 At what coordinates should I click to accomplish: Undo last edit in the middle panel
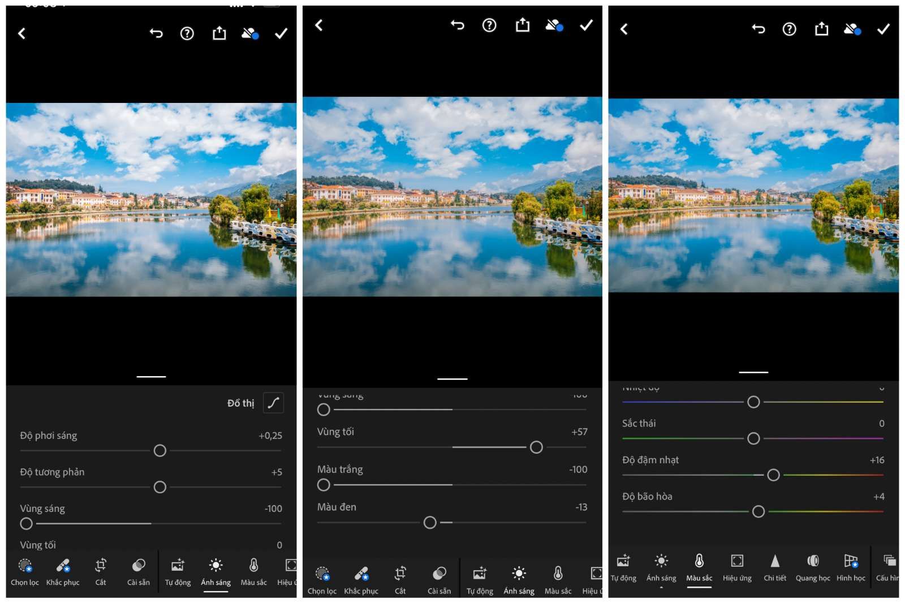point(457,25)
